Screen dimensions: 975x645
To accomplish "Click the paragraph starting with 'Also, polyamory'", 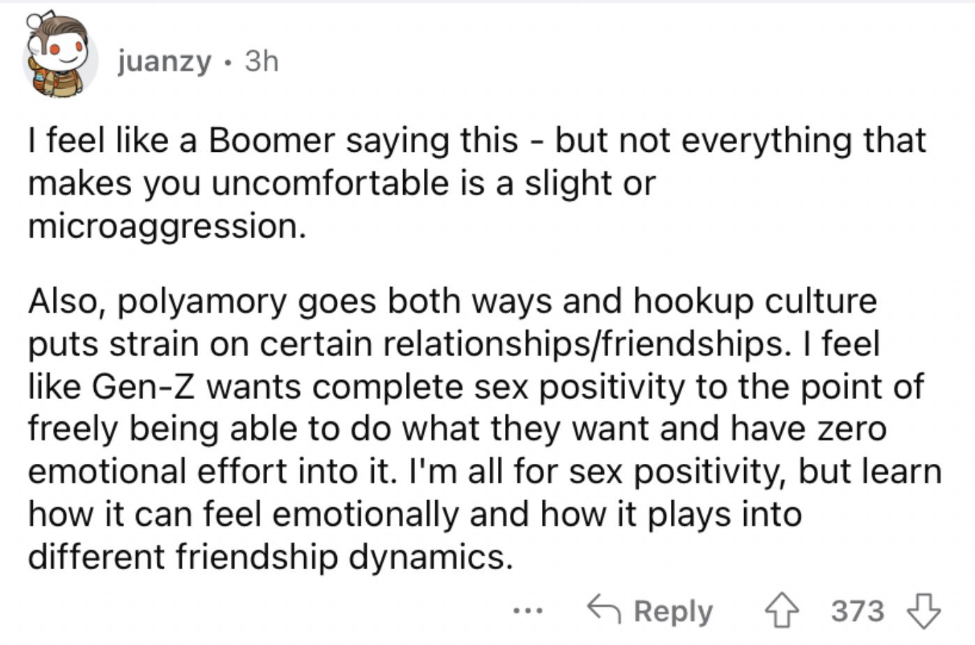I will [x=485, y=428].
